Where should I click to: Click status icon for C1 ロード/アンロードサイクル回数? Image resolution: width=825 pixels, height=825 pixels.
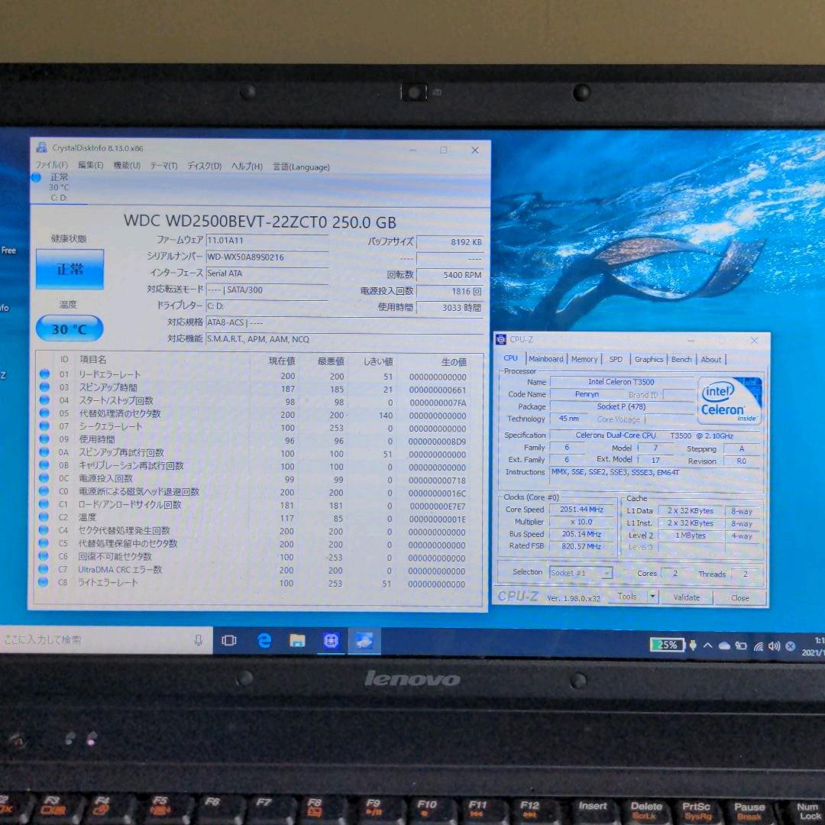[x=44, y=503]
